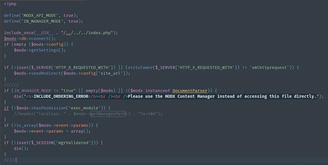
Task: Click the underlined DocumentParser class name
Action: coord(190,91)
